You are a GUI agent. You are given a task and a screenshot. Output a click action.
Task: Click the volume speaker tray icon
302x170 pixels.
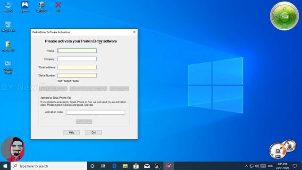point(257,166)
